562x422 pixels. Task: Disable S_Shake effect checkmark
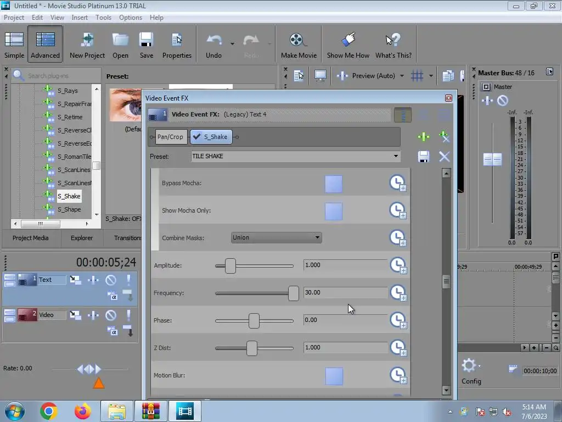click(x=196, y=136)
